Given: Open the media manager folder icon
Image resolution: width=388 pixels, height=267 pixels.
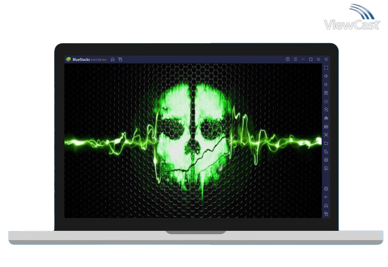Looking at the screenshot, I should [x=326, y=143].
